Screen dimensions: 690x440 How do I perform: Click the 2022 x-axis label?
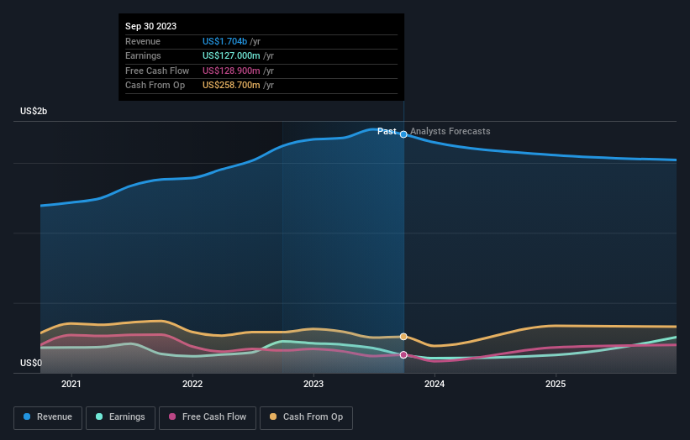[x=192, y=385]
